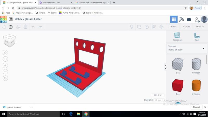Reload the page
The width and height of the screenshot is (208, 117).
[x=13, y=8]
